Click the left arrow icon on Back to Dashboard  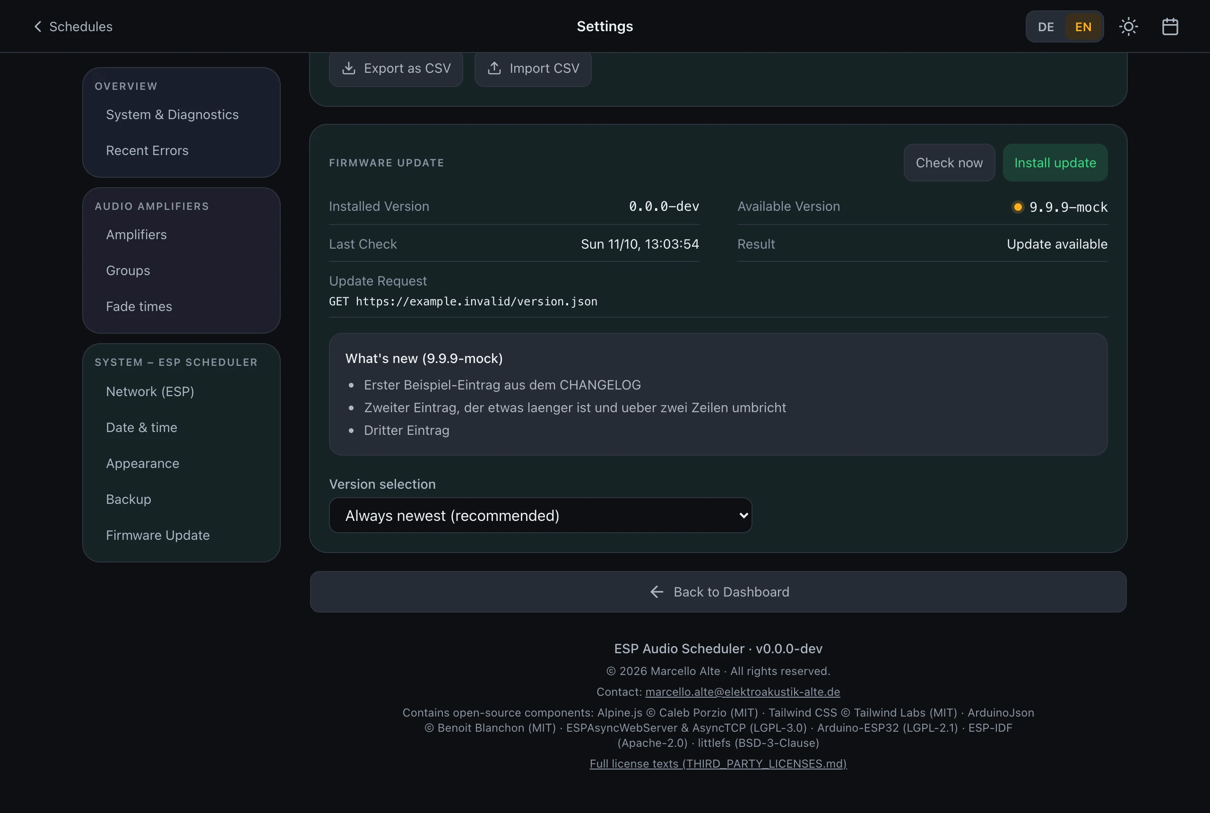tap(657, 592)
